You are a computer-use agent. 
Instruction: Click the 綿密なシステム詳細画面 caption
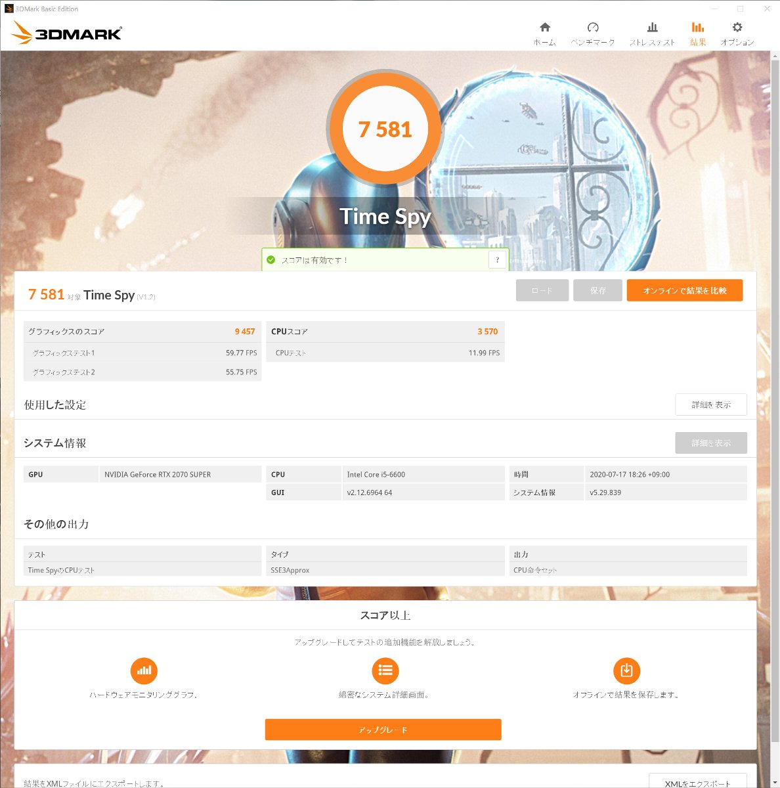point(385,695)
